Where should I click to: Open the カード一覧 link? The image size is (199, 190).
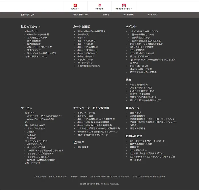83,34
